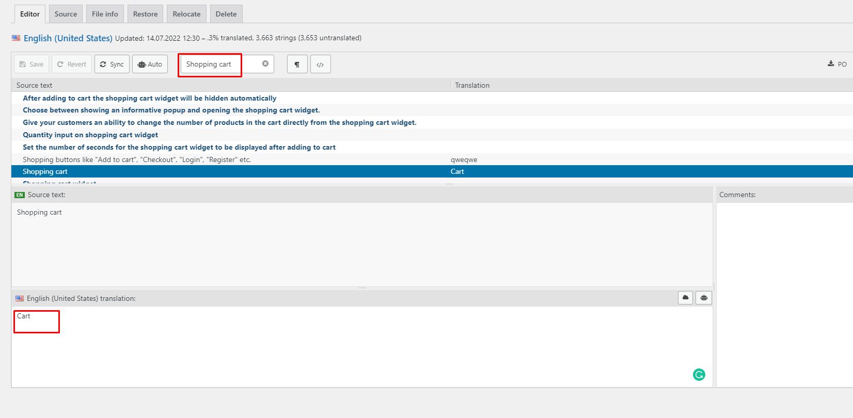Open the Source tab
This screenshot has width=853, height=418.
66,14
